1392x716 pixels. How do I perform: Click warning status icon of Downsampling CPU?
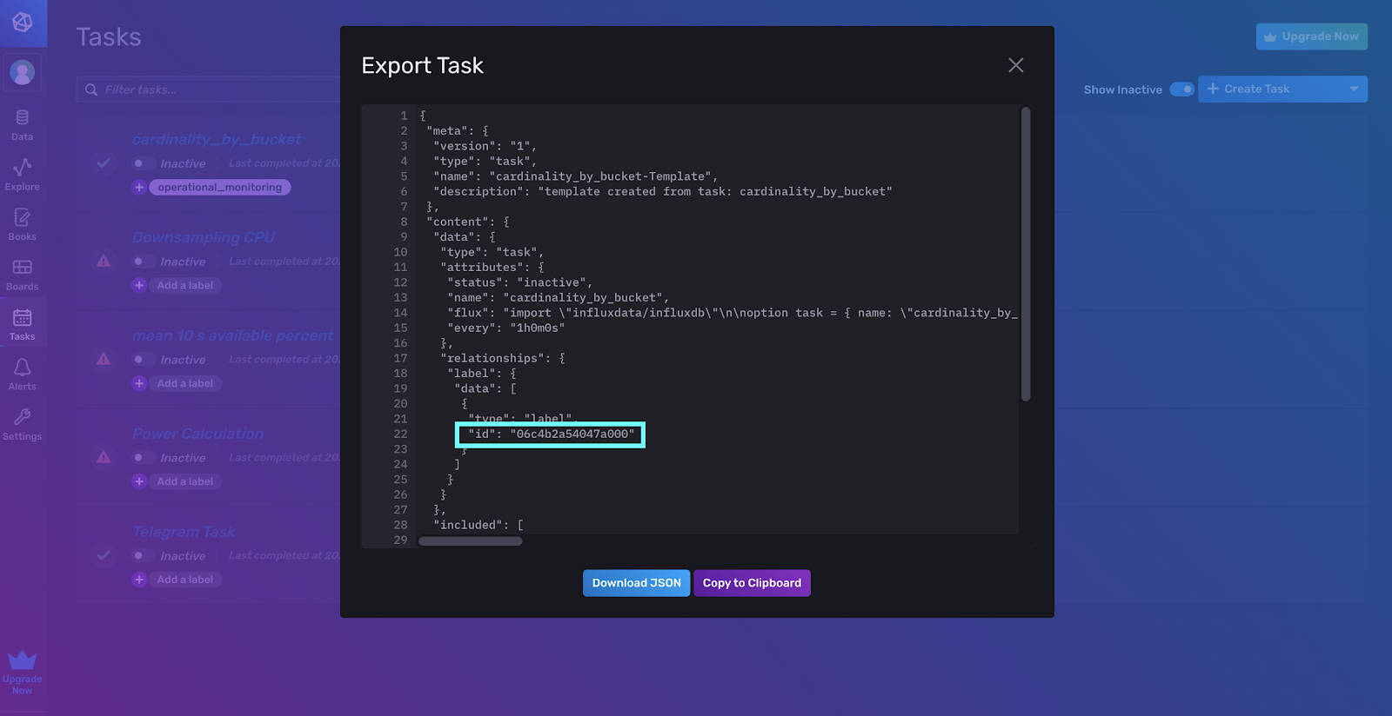point(104,261)
